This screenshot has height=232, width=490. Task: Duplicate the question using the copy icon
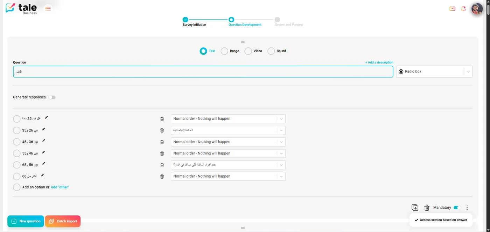(415, 208)
